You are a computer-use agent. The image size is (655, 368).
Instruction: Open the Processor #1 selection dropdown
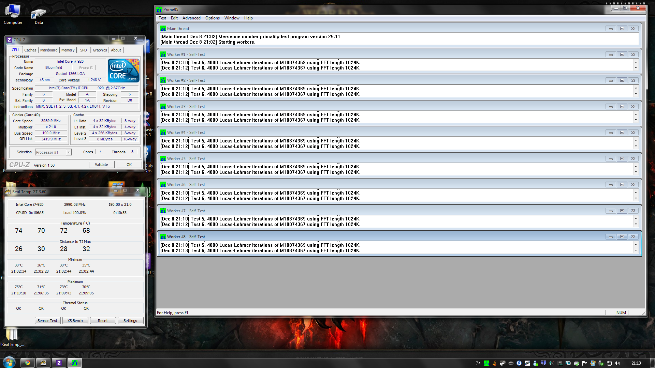coord(53,152)
